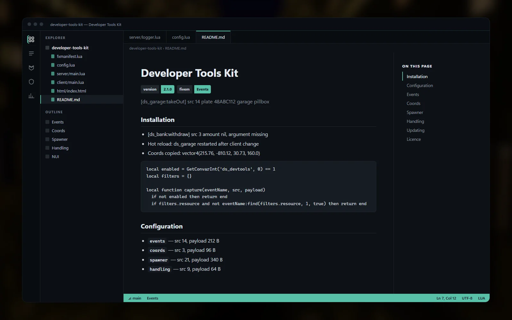Click the Configuration section heading
This screenshot has height=320, width=512.
pyautogui.click(x=162, y=226)
